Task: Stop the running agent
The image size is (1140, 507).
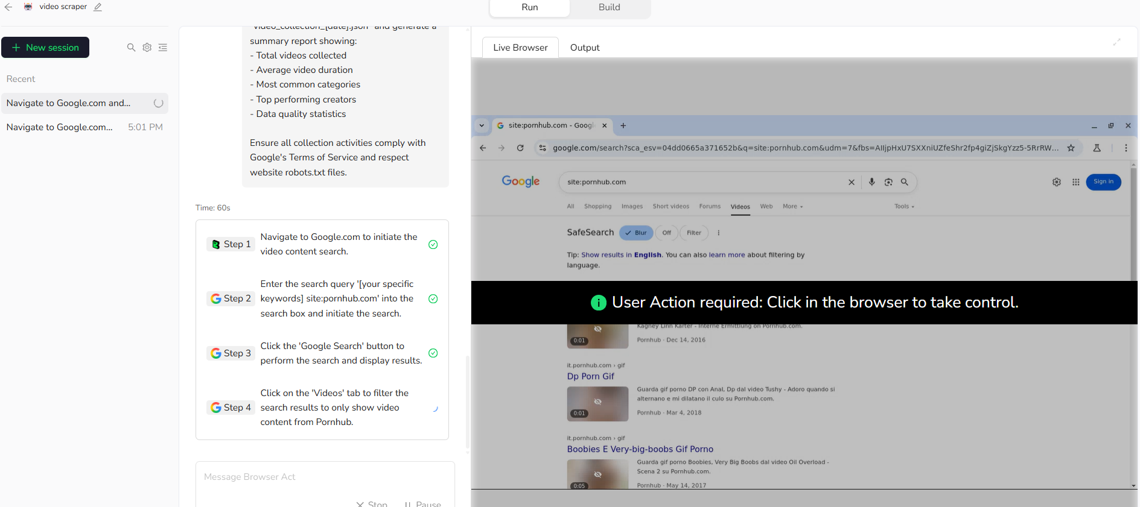Action: tap(372, 504)
